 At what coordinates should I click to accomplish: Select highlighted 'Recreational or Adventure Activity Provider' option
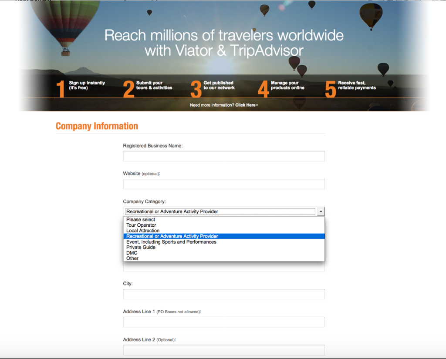(x=172, y=236)
